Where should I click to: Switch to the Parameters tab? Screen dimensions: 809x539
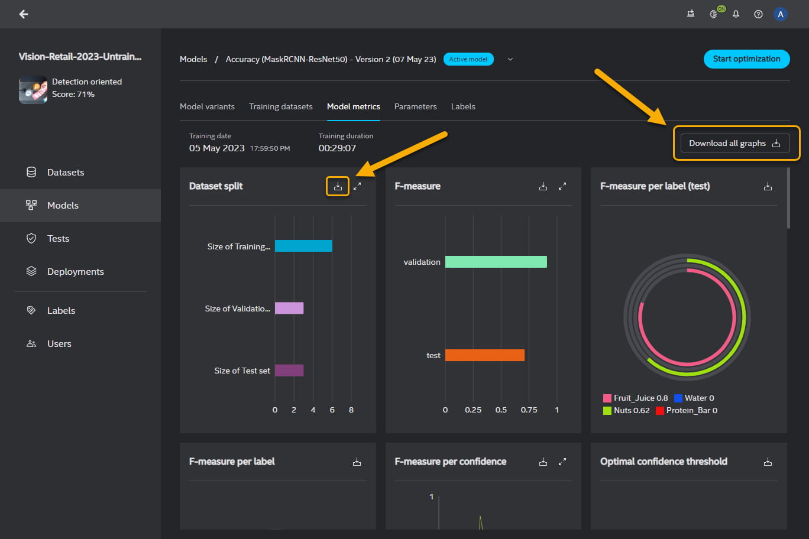(415, 107)
